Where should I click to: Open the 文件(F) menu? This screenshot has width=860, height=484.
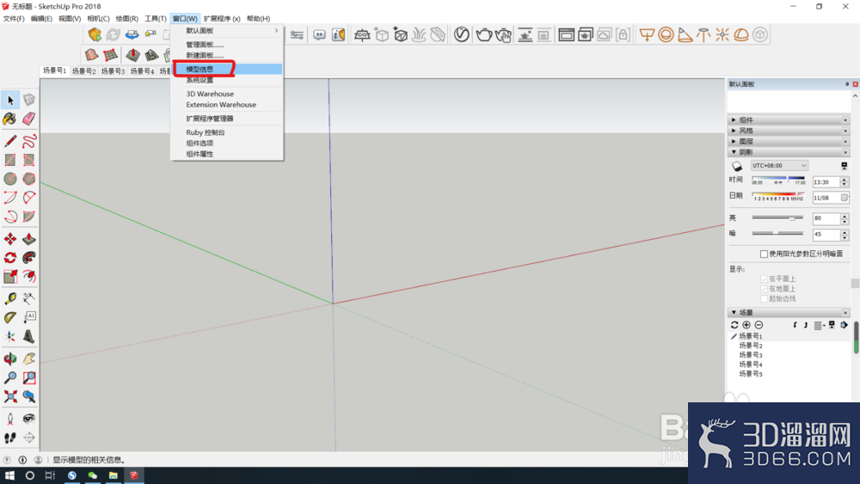coord(13,19)
